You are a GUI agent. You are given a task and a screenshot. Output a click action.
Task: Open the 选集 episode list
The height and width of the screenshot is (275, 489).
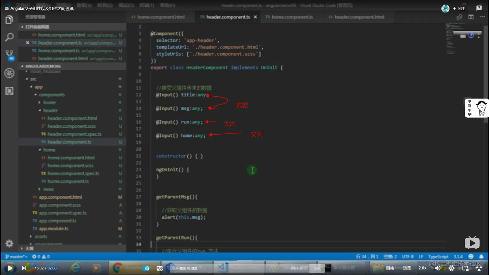point(407,268)
